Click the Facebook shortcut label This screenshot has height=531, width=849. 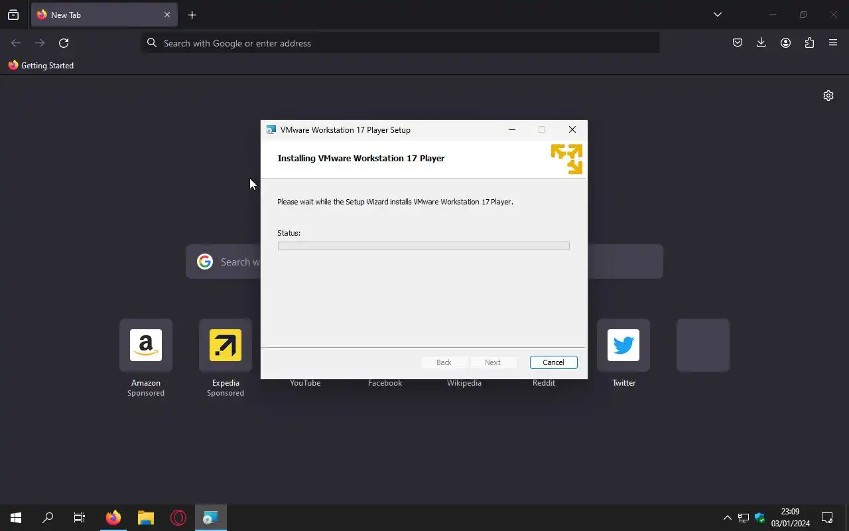(385, 383)
